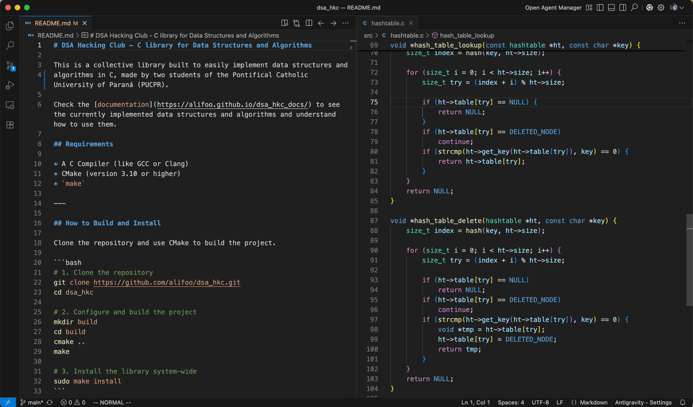Split the editor using the split icon

click(309, 23)
